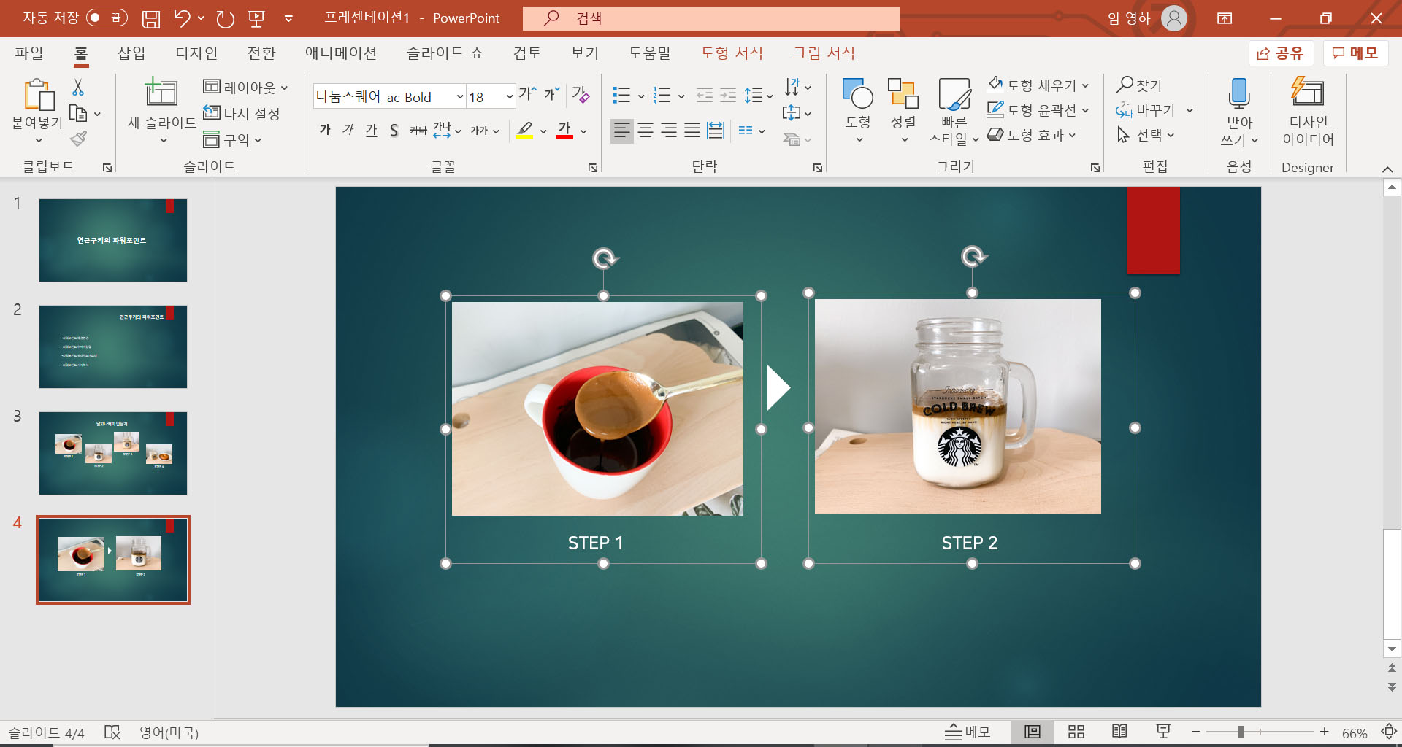Viewport: 1402px width, 747px height.
Task: Increase list indent level icon
Action: [728, 95]
